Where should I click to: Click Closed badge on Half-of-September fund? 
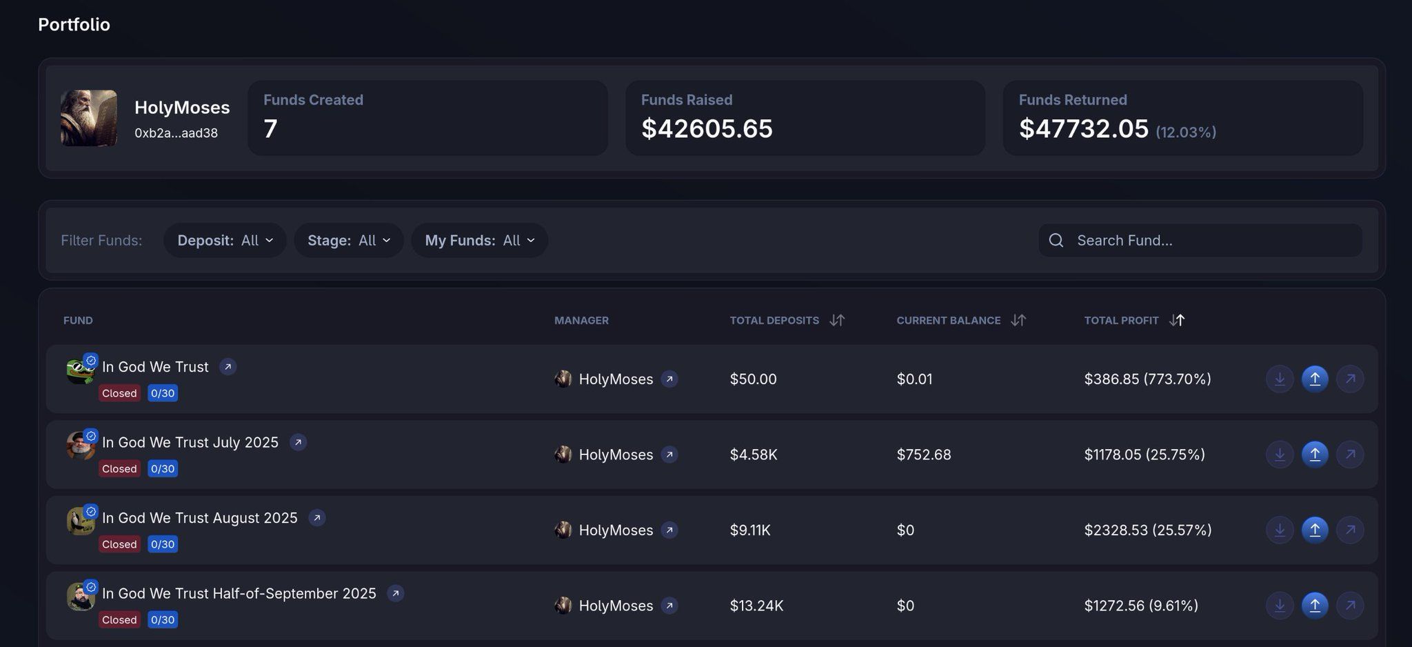(x=119, y=619)
